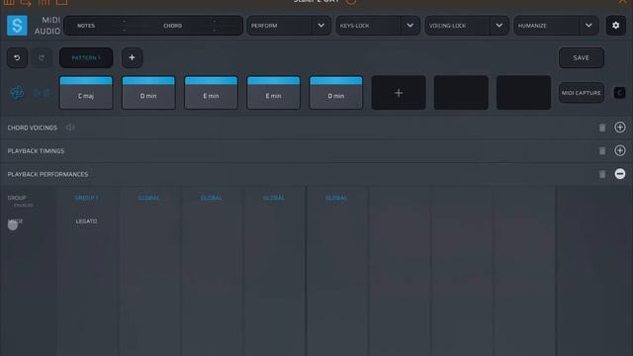Click the trash icon in Playback Timings row
Viewport: 633px width, 356px height.
click(602, 151)
